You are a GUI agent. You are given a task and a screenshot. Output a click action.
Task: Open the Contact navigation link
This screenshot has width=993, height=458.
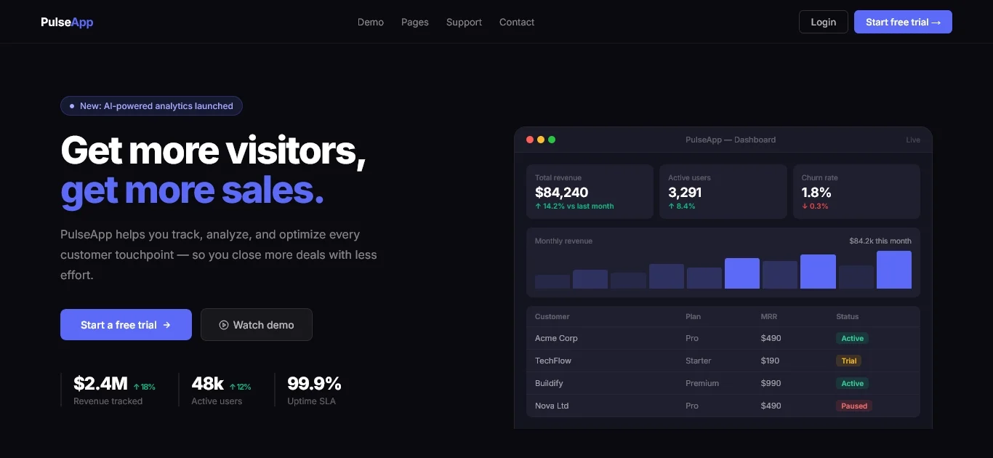(517, 22)
